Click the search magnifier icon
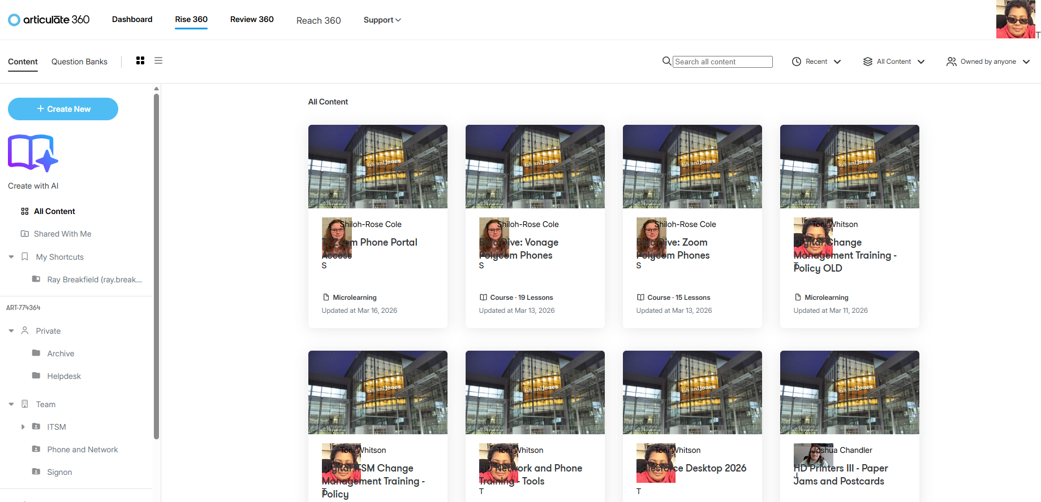The image size is (1041, 502). coord(667,61)
